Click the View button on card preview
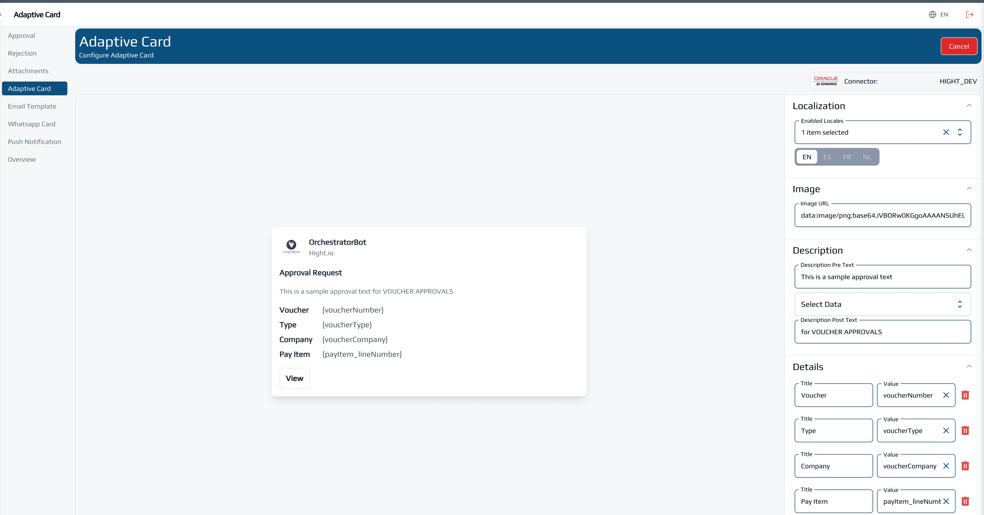The height and width of the screenshot is (515, 984). point(294,378)
